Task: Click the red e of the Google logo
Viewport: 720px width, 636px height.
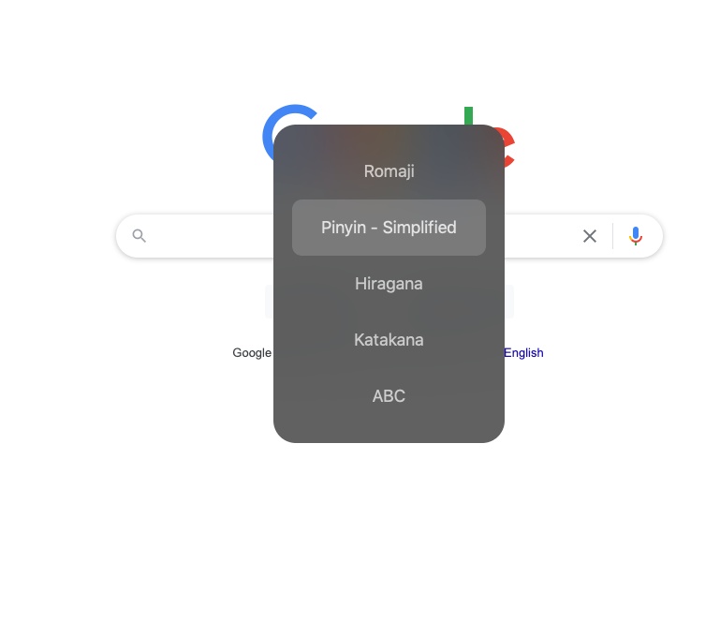Action: pos(509,147)
